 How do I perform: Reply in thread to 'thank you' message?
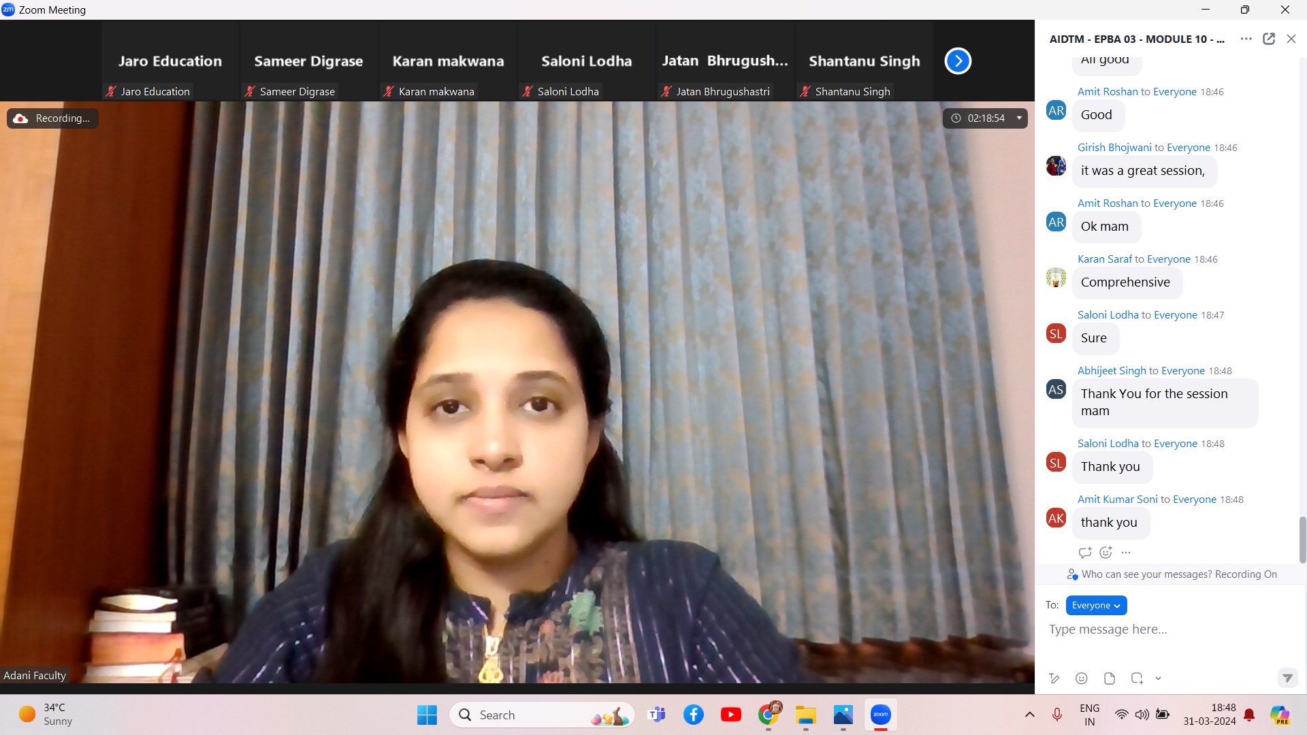click(1085, 553)
